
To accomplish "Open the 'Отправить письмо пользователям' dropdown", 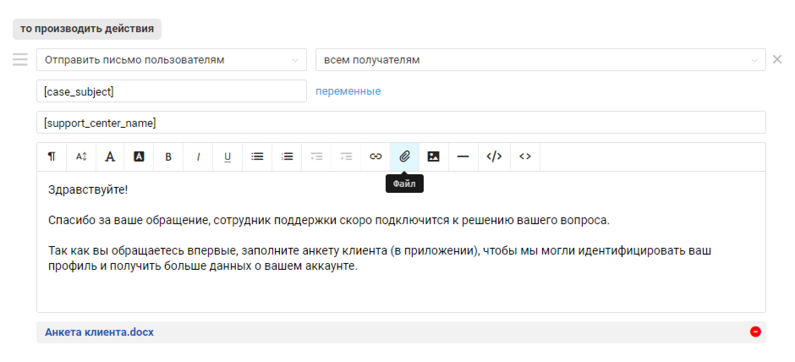I will 172,60.
